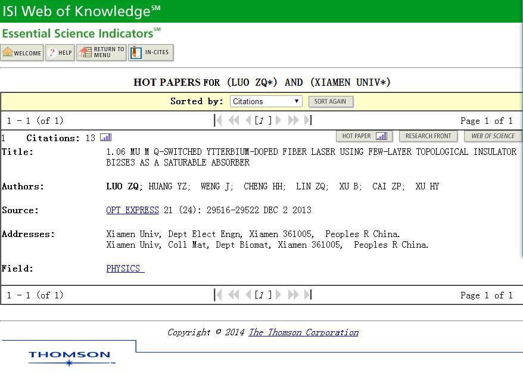Viewport: 523px width, 374px height.
Task: Click the graph icon beside Citations: 13
Action: (105, 138)
